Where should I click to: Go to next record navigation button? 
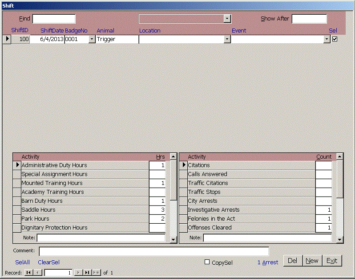pyautogui.click(x=78, y=272)
